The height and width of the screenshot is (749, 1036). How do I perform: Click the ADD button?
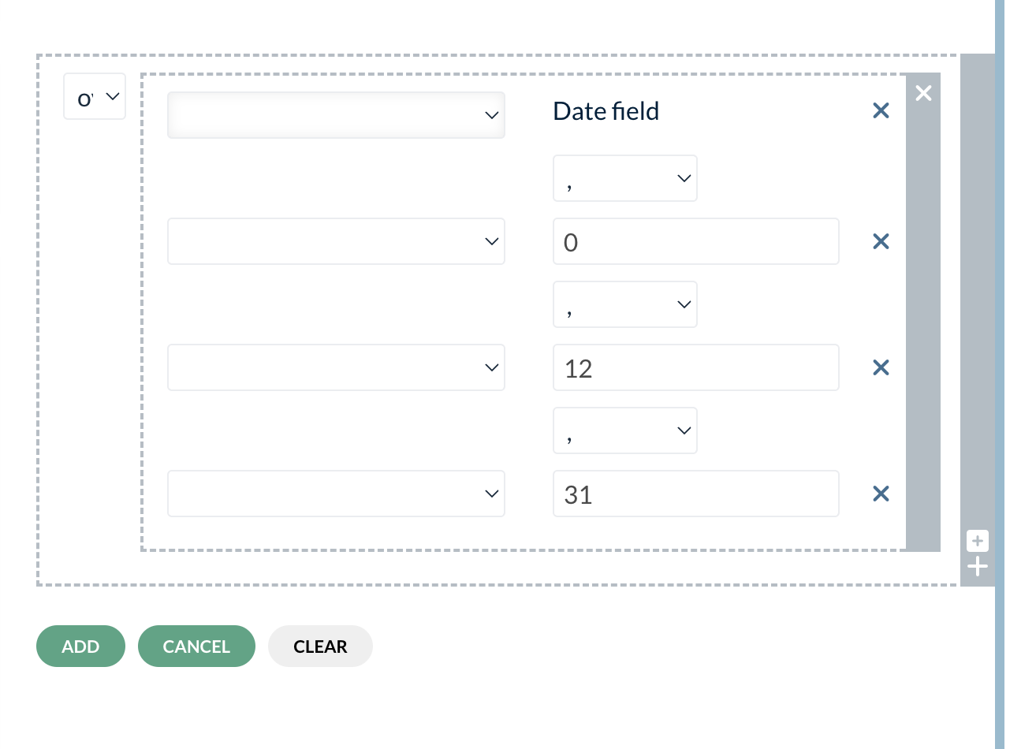[80, 647]
